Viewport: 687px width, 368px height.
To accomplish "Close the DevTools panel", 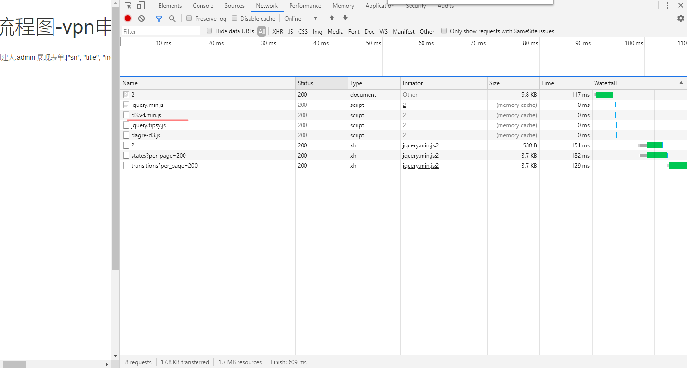I will [680, 6].
